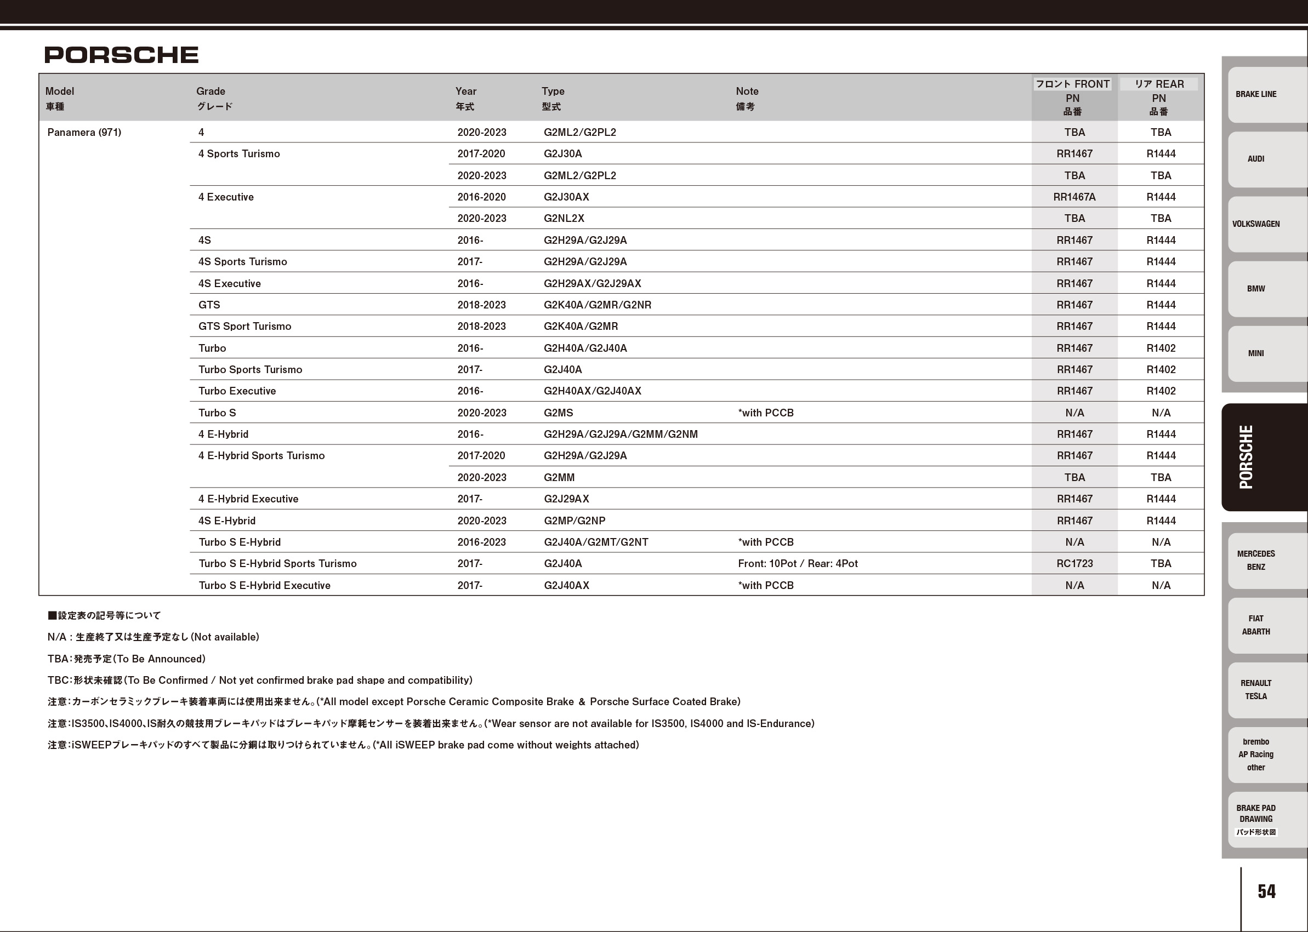Select the VOLKSWAGEN side tab
Viewport: 1308px width, 932px height.
(x=1267, y=224)
